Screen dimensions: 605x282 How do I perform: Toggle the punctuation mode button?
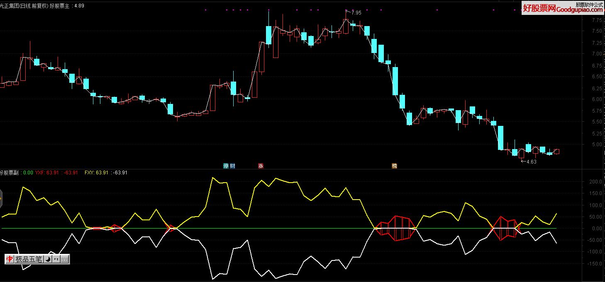pos(56,259)
